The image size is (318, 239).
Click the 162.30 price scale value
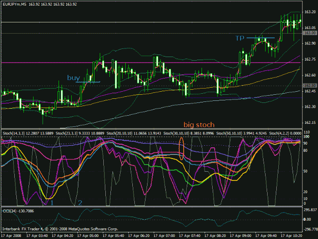[x=310, y=107]
